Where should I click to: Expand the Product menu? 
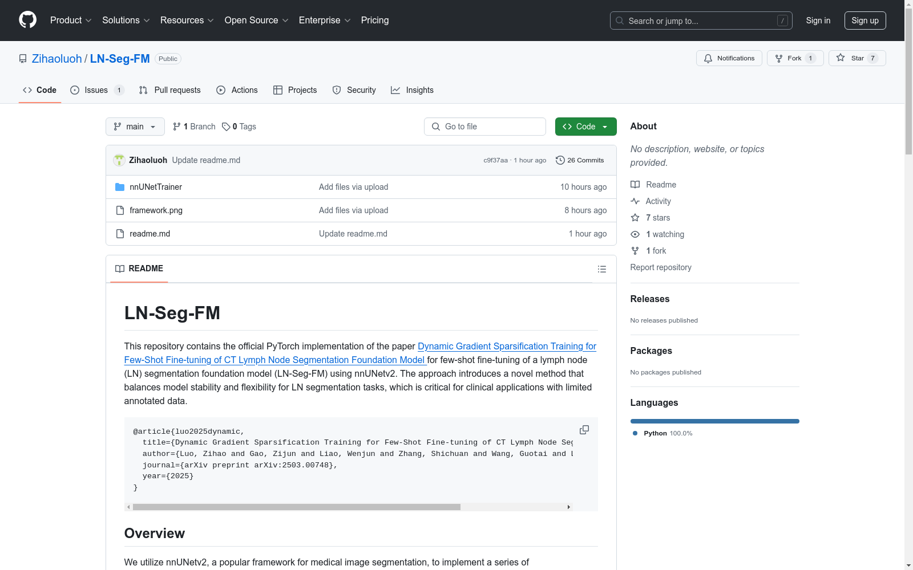click(71, 21)
